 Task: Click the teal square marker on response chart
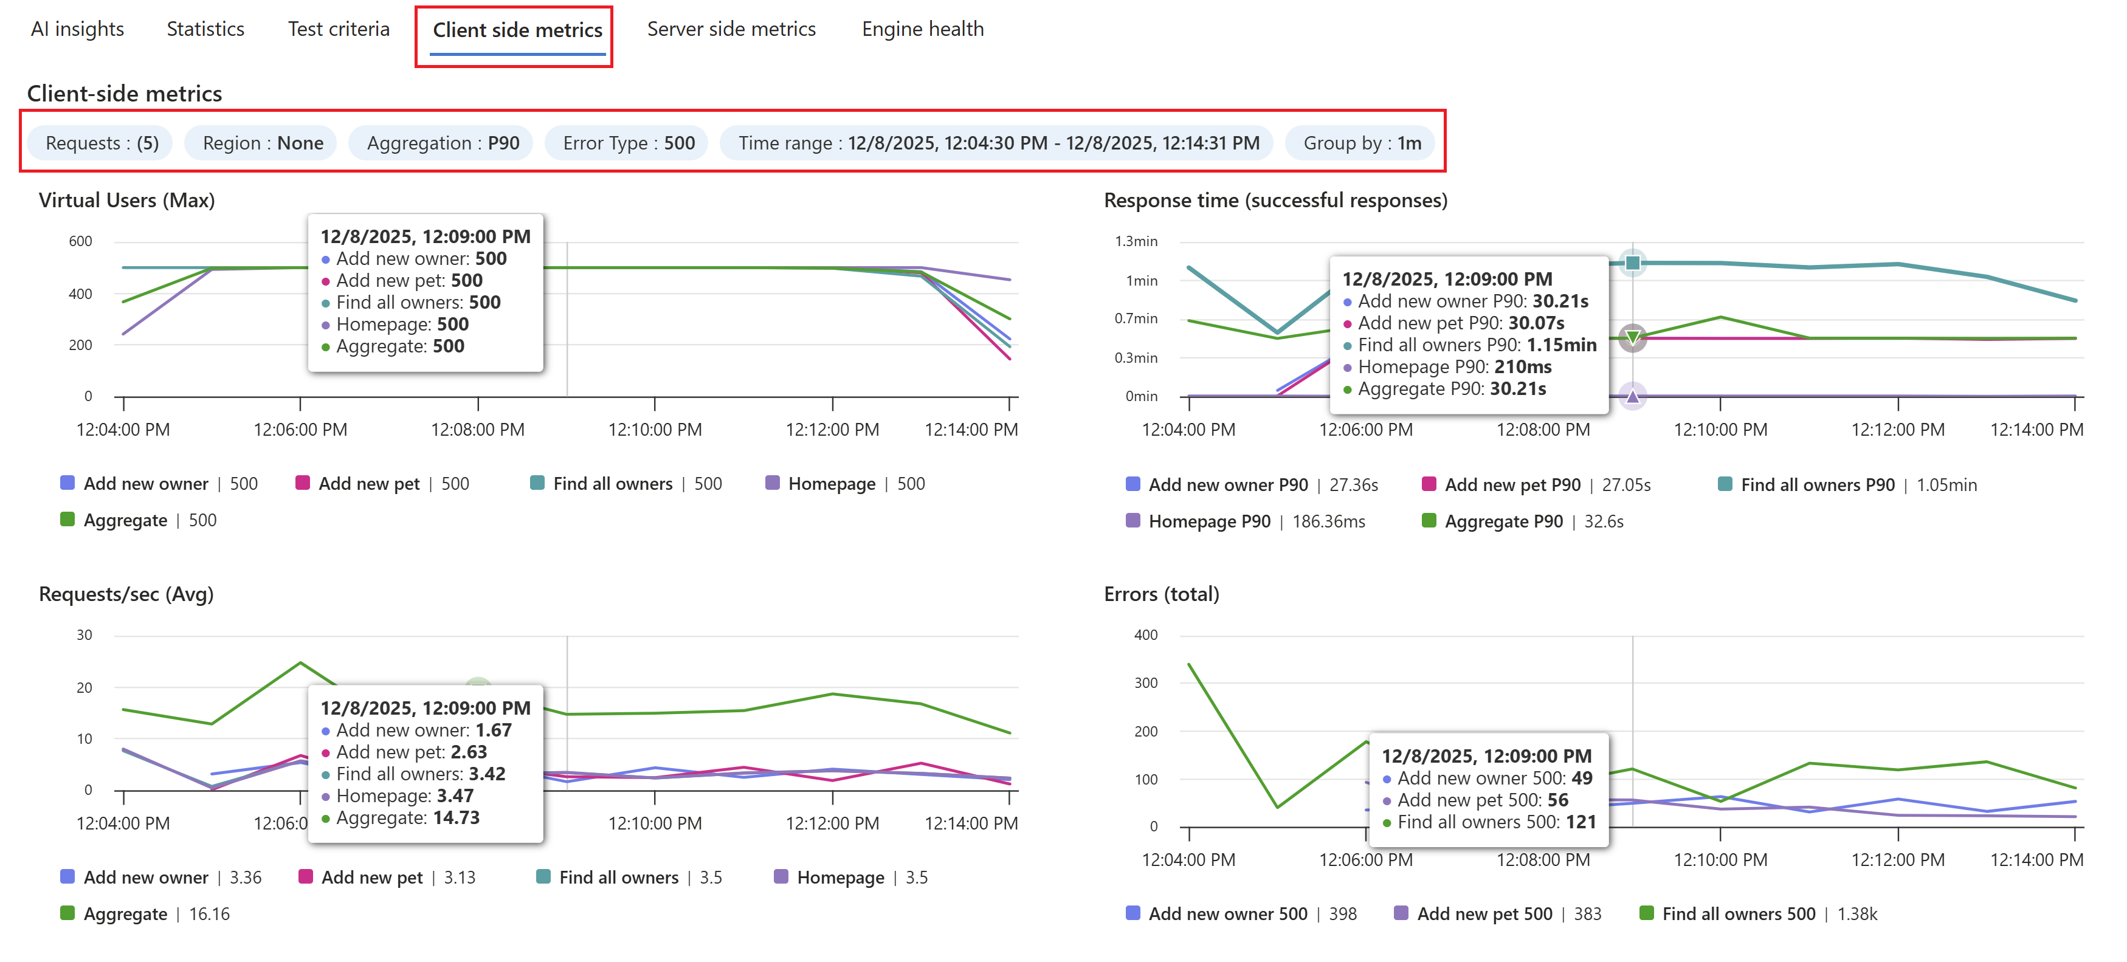pyautogui.click(x=1632, y=263)
